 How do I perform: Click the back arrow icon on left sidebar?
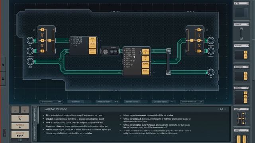[x=3, y=79]
